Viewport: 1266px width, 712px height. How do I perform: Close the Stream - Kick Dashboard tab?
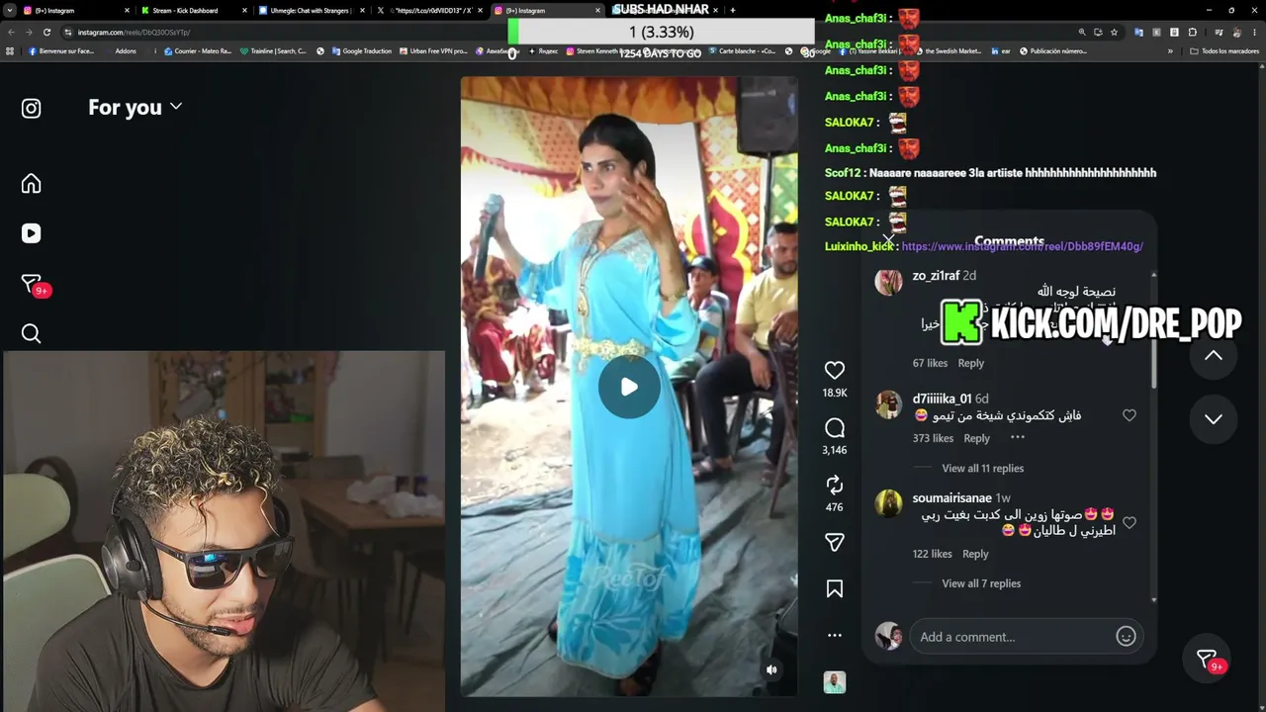[x=244, y=10]
